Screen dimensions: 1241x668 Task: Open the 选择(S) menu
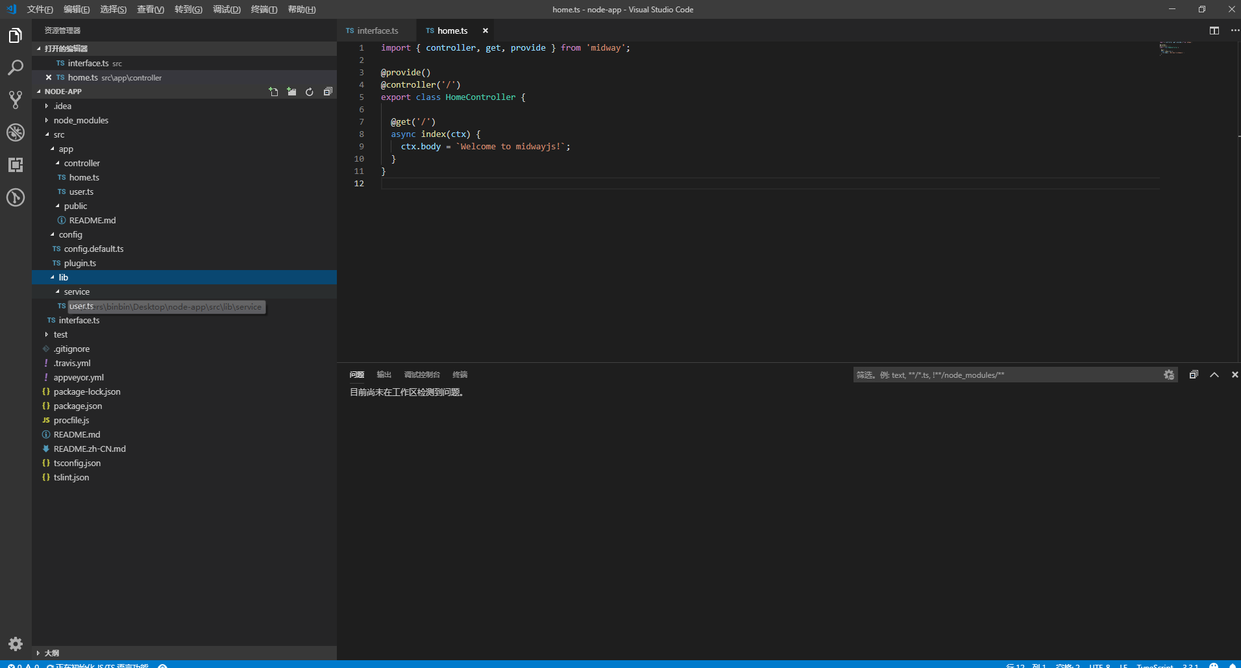(x=114, y=9)
